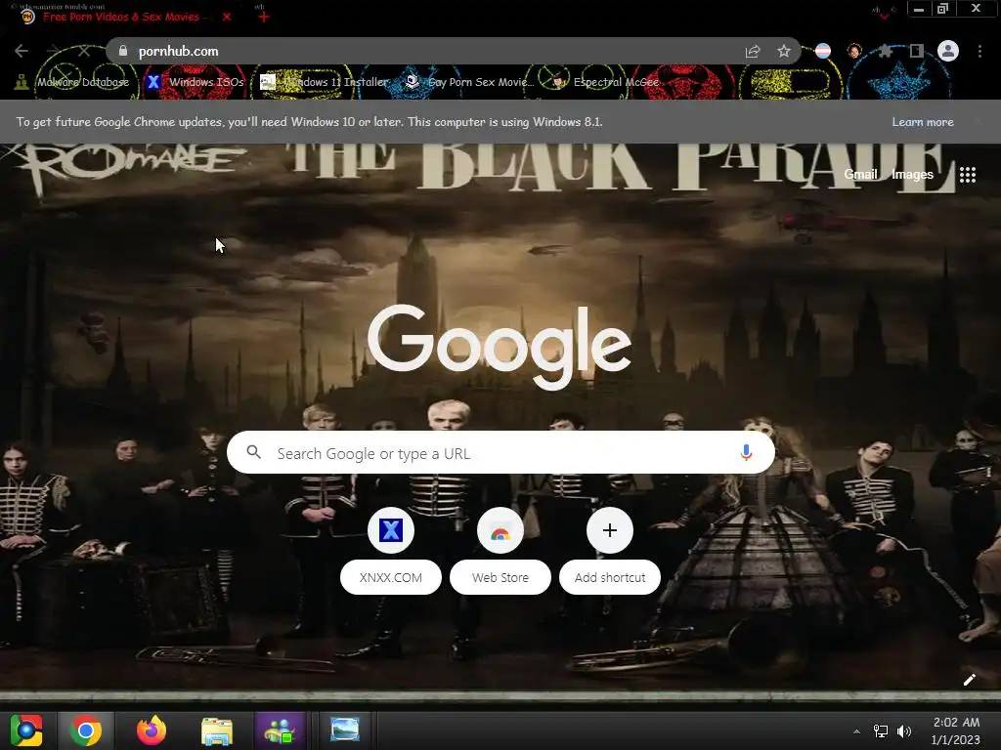Customize this page with pencil icon
This screenshot has width=1001, height=750.
(969, 680)
